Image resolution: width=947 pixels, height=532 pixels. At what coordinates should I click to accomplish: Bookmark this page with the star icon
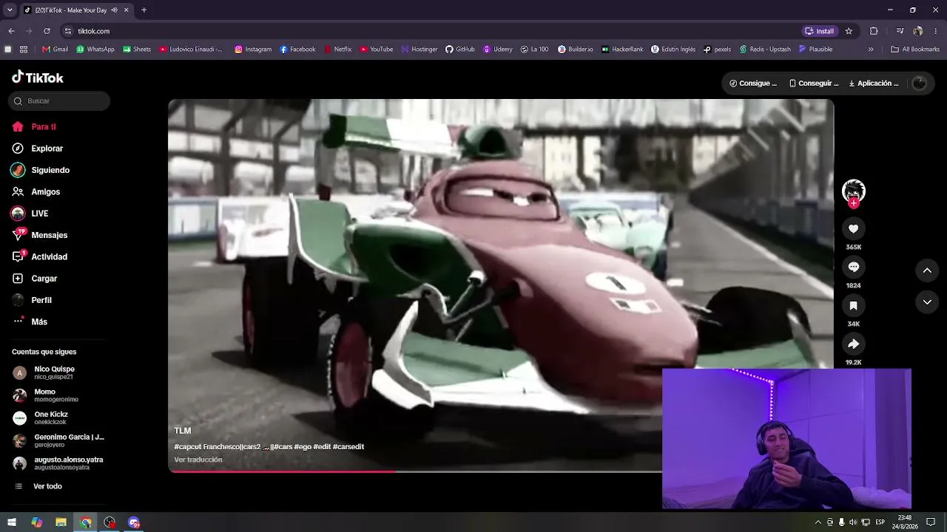click(849, 31)
